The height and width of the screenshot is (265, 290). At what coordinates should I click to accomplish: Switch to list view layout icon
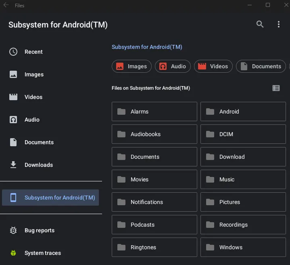click(276, 88)
